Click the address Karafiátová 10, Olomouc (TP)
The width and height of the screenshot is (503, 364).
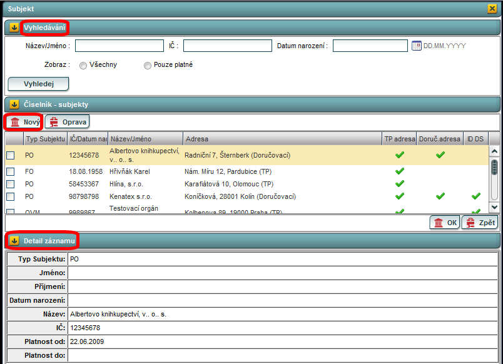229,184
